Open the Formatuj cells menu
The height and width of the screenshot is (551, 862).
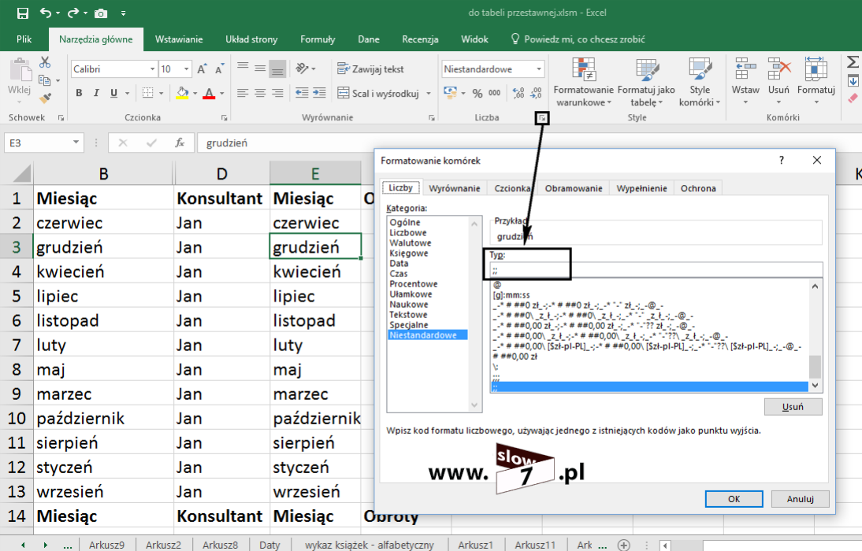click(x=816, y=81)
